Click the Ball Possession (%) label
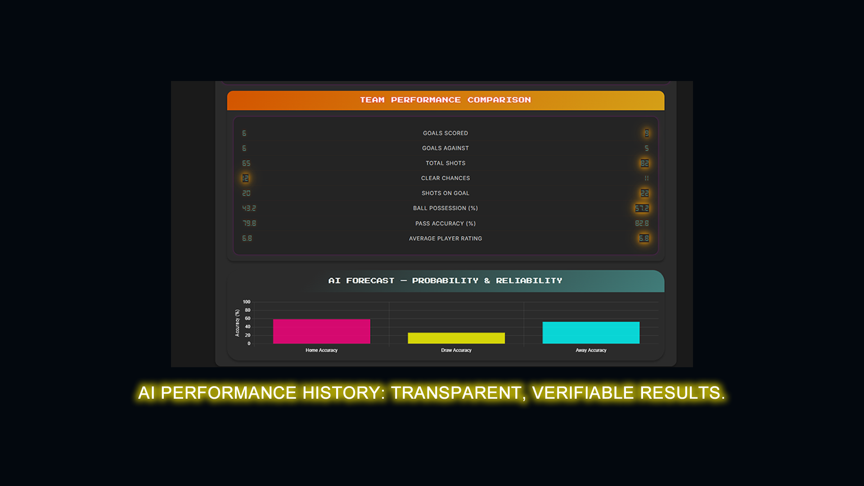Screen dimensions: 864x486 click(x=445, y=208)
